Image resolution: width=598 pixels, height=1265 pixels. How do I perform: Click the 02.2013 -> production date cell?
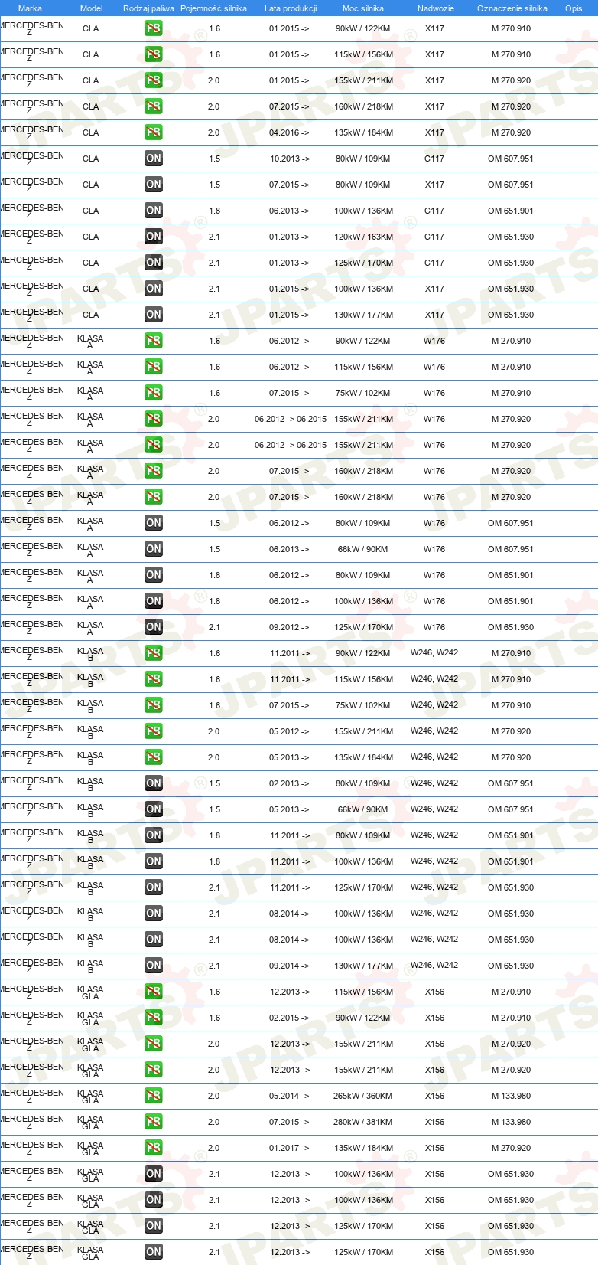click(289, 783)
